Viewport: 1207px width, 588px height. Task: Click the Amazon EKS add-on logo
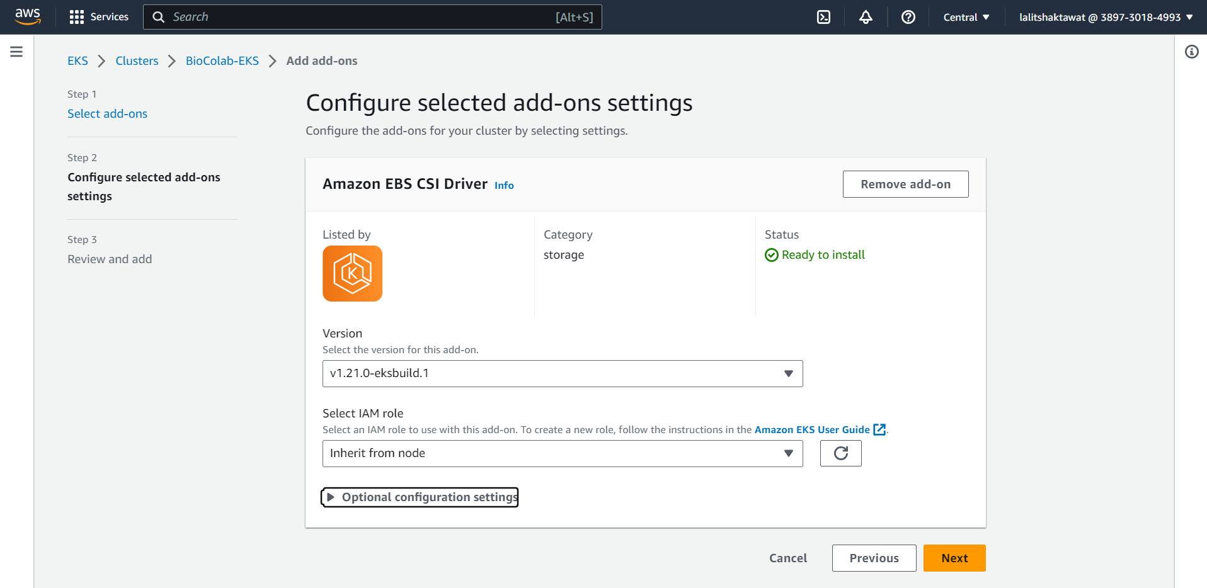352,273
